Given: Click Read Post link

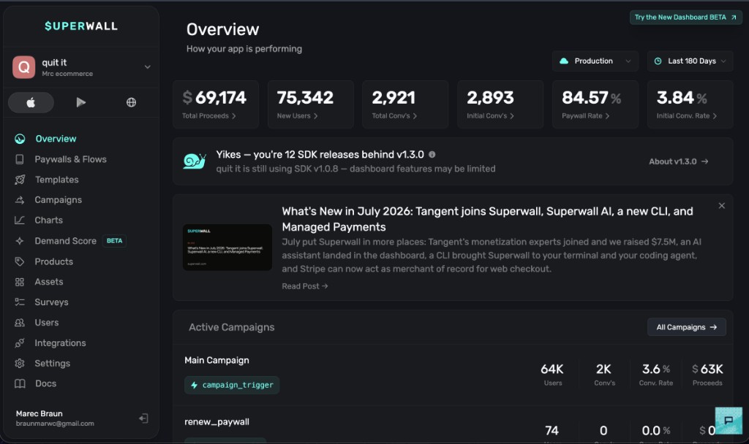Looking at the screenshot, I should pos(305,286).
